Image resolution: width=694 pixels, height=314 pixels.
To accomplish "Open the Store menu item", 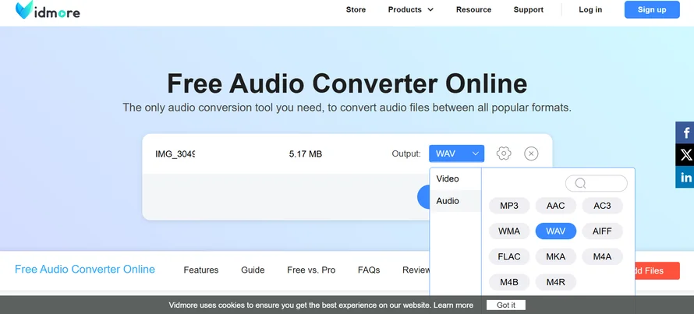I will coord(356,10).
